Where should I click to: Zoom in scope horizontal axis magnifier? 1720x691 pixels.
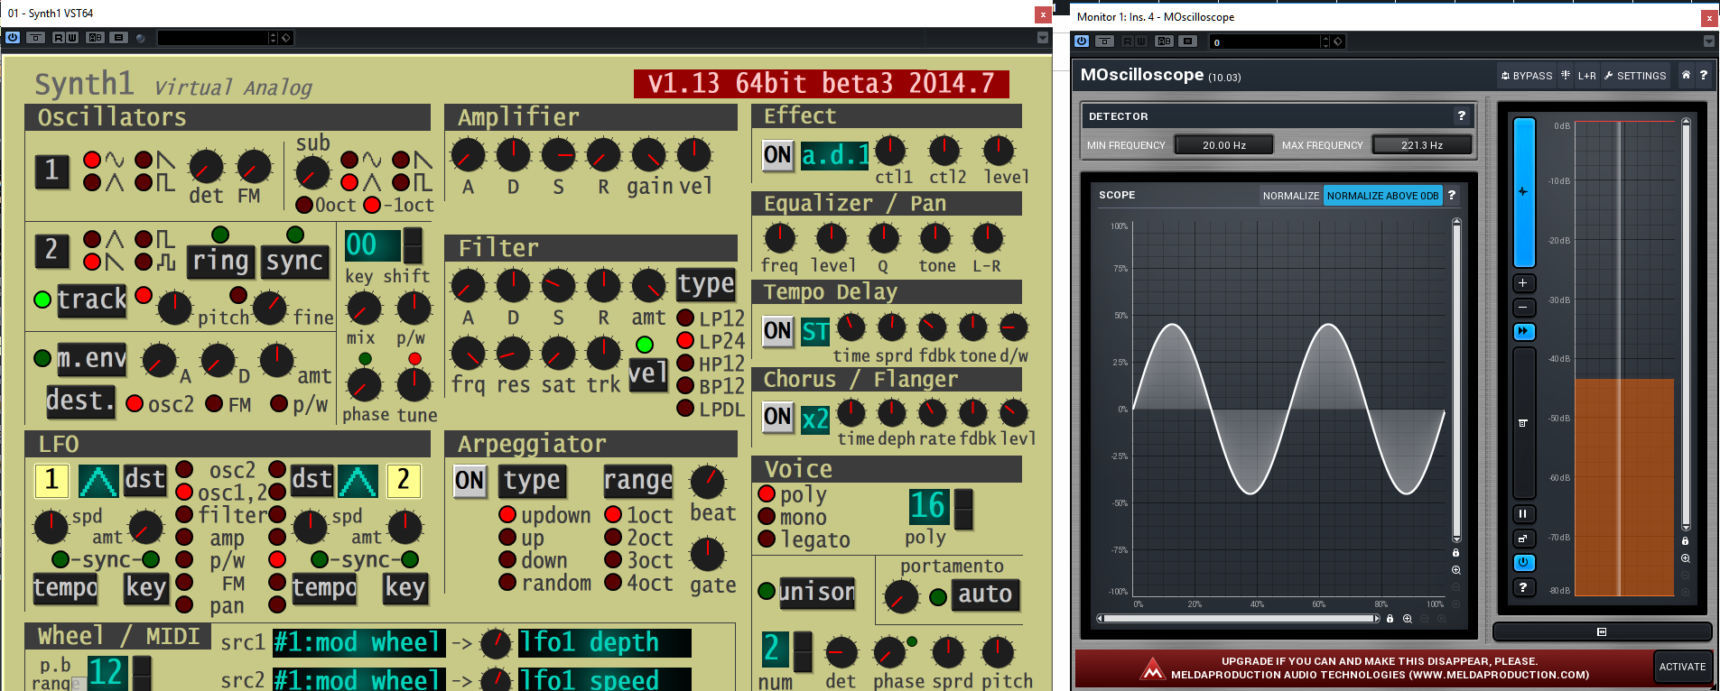1408,619
